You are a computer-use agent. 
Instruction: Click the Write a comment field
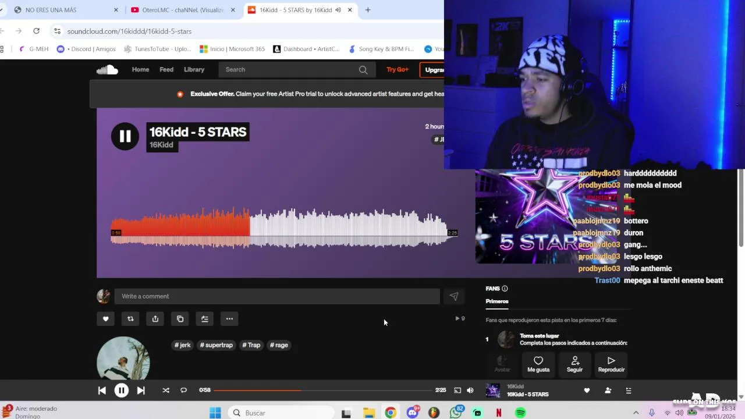[x=277, y=296]
